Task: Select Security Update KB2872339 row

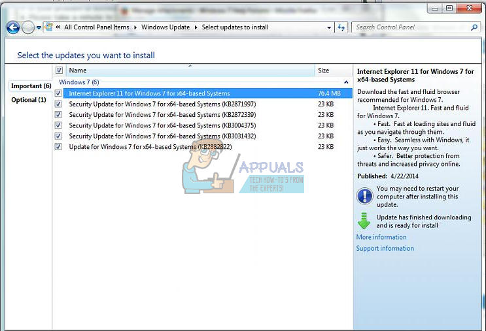Action: click(207, 114)
